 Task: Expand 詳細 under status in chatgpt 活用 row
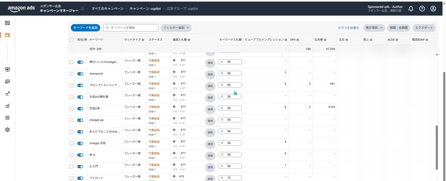click(152, 147)
